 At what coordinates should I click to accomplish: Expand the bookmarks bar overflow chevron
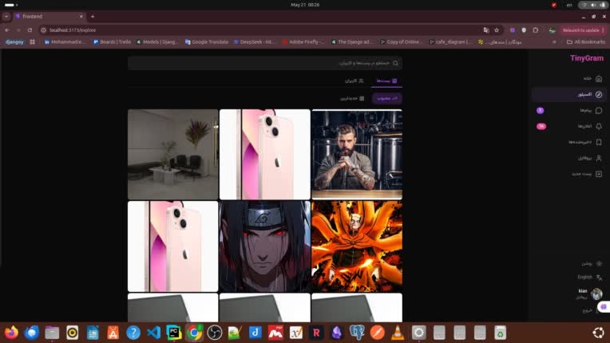(x=554, y=41)
